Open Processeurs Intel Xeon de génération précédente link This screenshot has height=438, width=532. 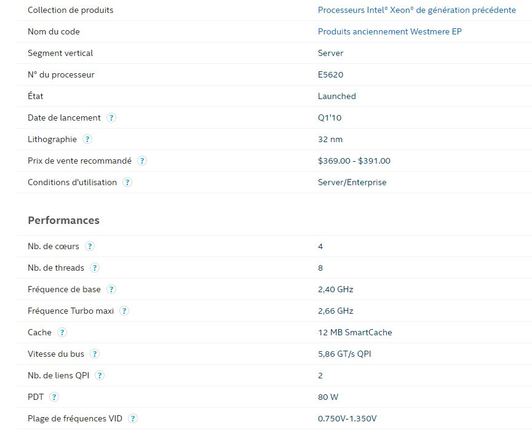[416, 10]
